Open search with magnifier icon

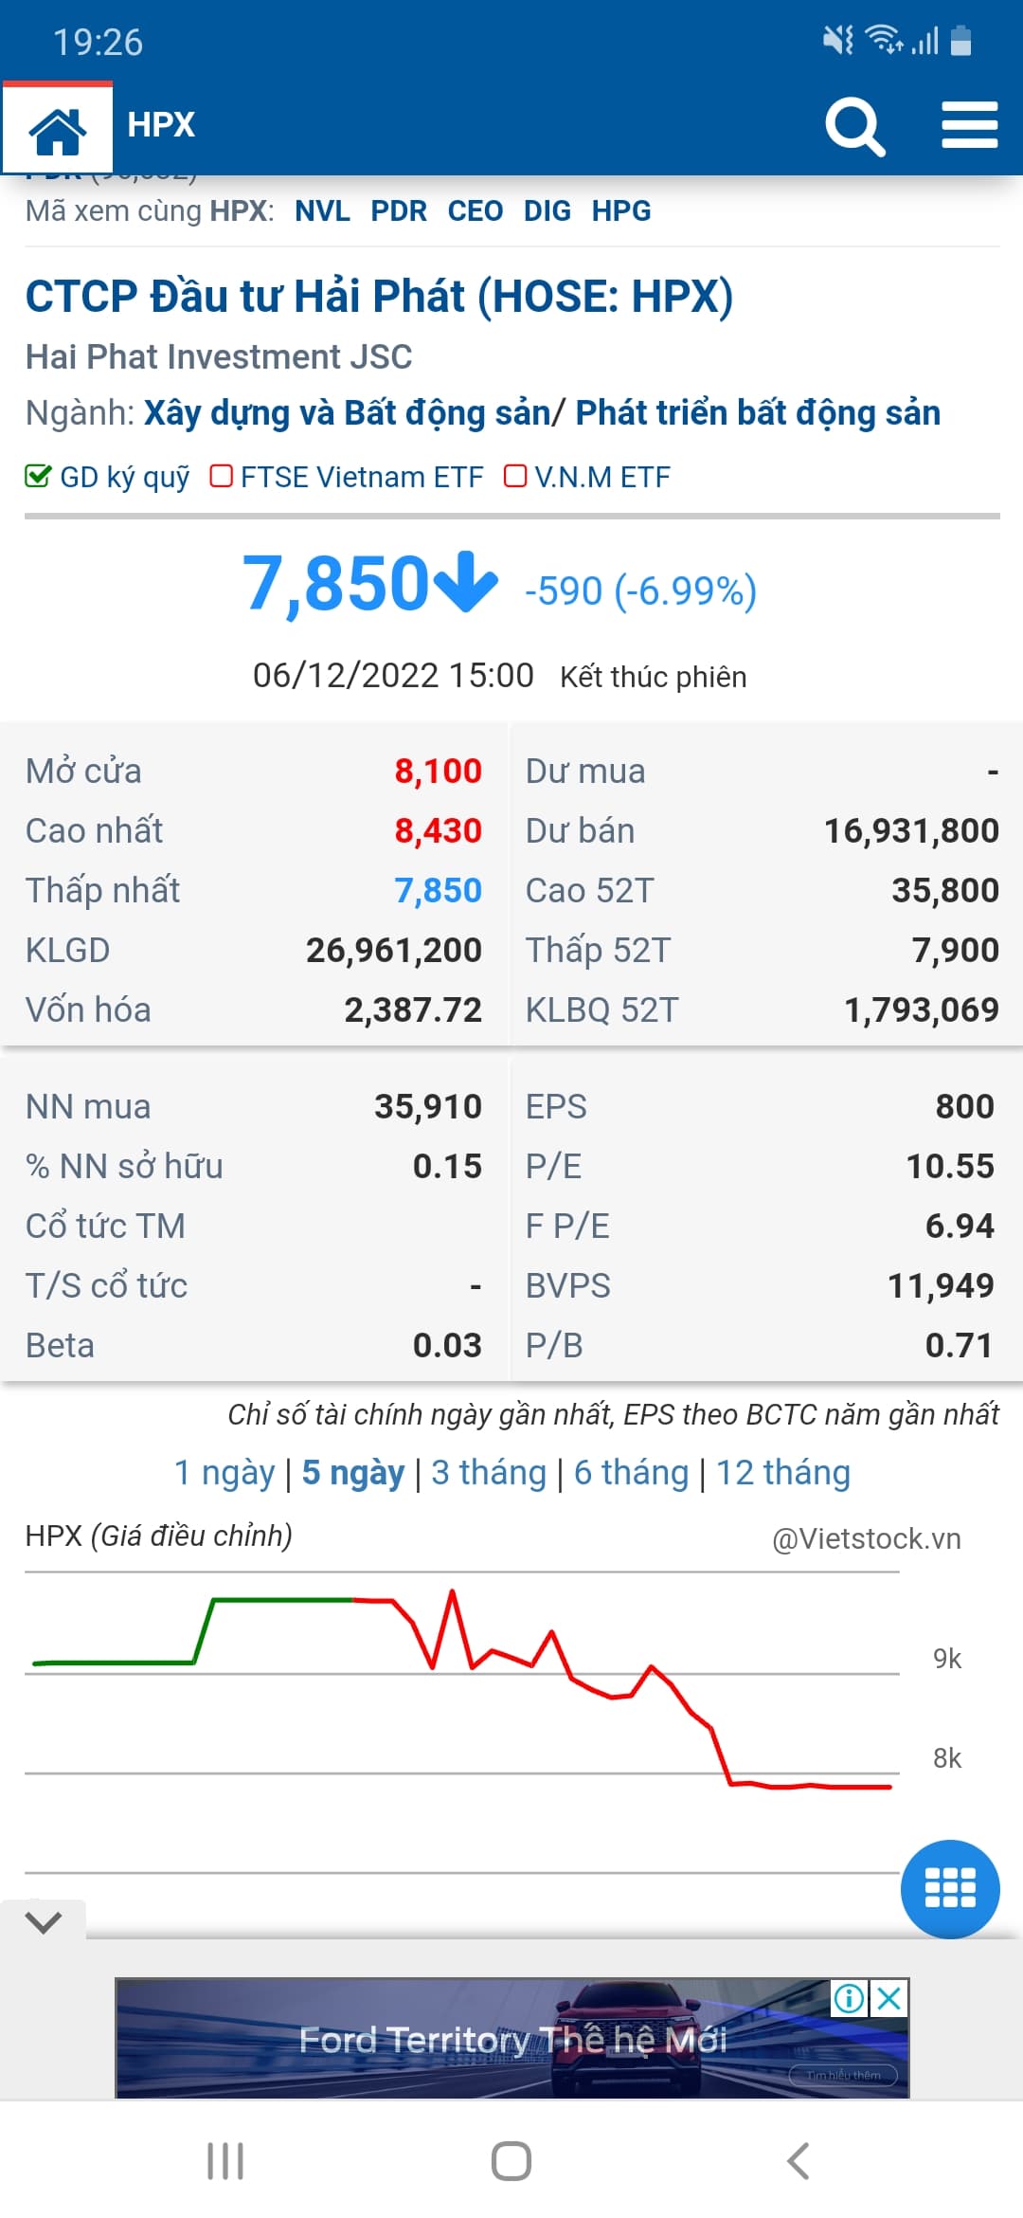[854, 127]
